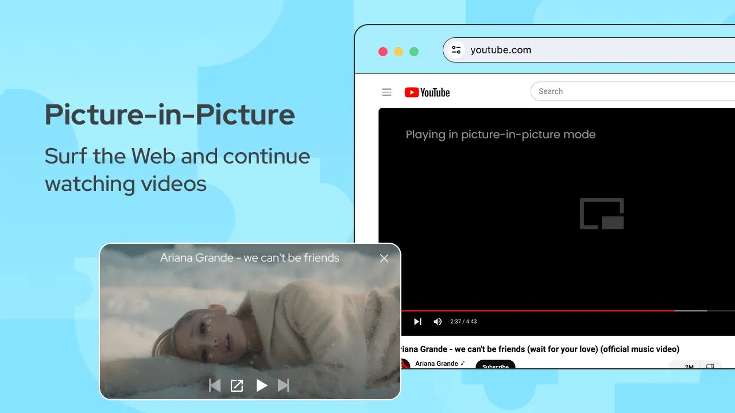Click the green browser maximize dot
The width and height of the screenshot is (735, 413).
[x=414, y=52]
